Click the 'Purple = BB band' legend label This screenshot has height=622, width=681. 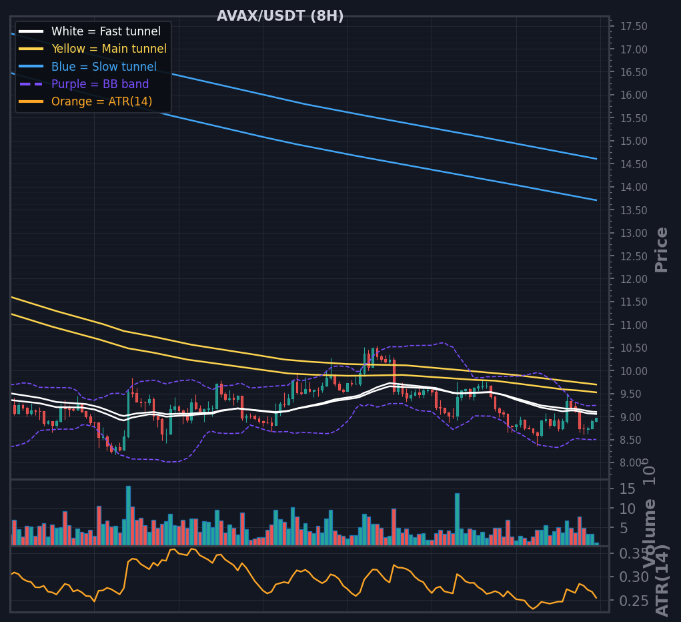(100, 84)
